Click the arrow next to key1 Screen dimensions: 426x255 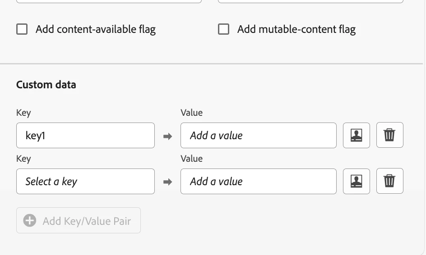tap(167, 136)
